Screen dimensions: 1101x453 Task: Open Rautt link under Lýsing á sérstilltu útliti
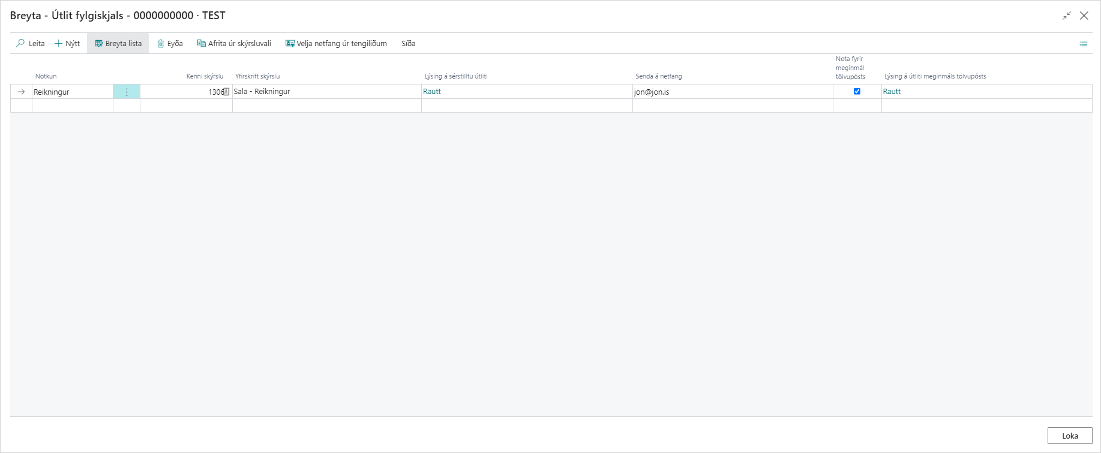coord(432,92)
